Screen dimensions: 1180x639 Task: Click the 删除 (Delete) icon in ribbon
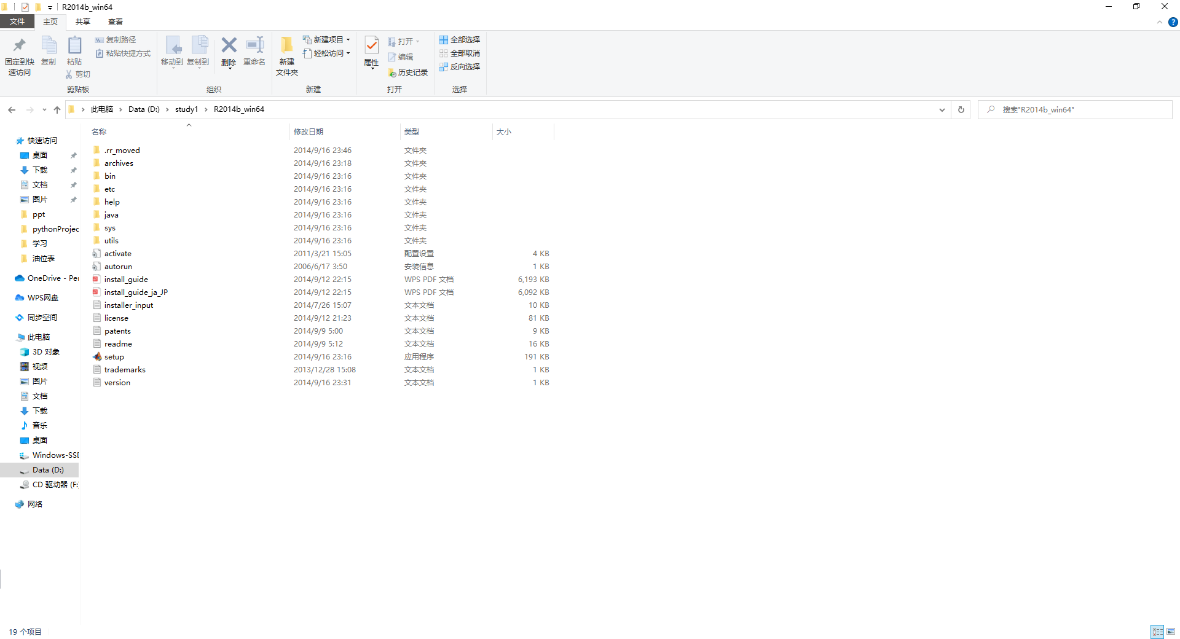[x=229, y=54]
